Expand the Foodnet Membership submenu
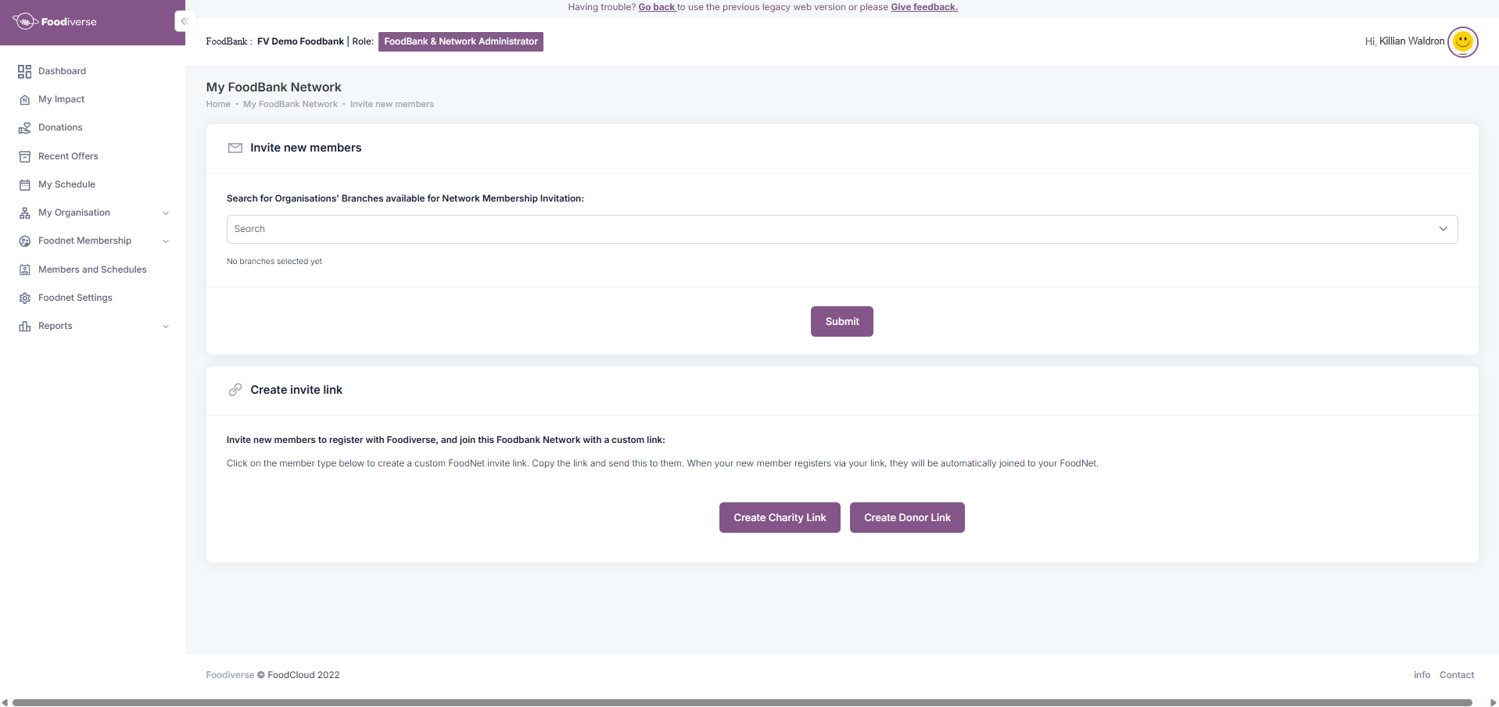Screen dimensions: 1499x707 click(165, 241)
